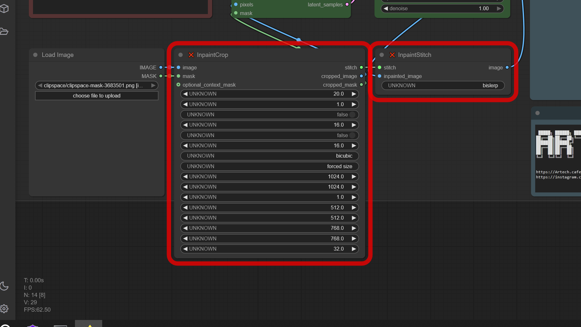The width and height of the screenshot is (581, 327).
Task: Collapse the Load Image node via its dot
Action: (35, 55)
